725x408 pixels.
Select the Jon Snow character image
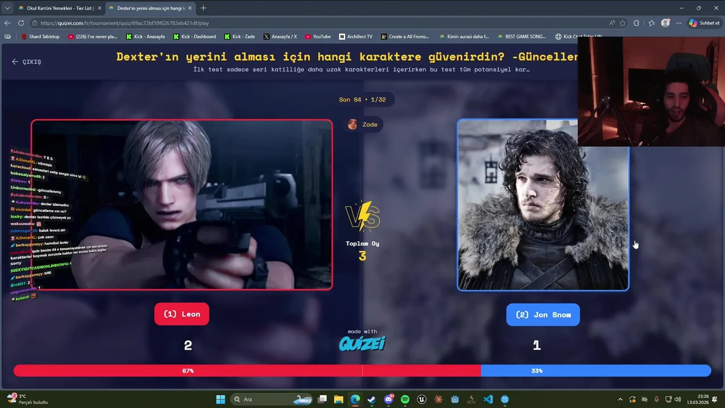[x=543, y=205]
